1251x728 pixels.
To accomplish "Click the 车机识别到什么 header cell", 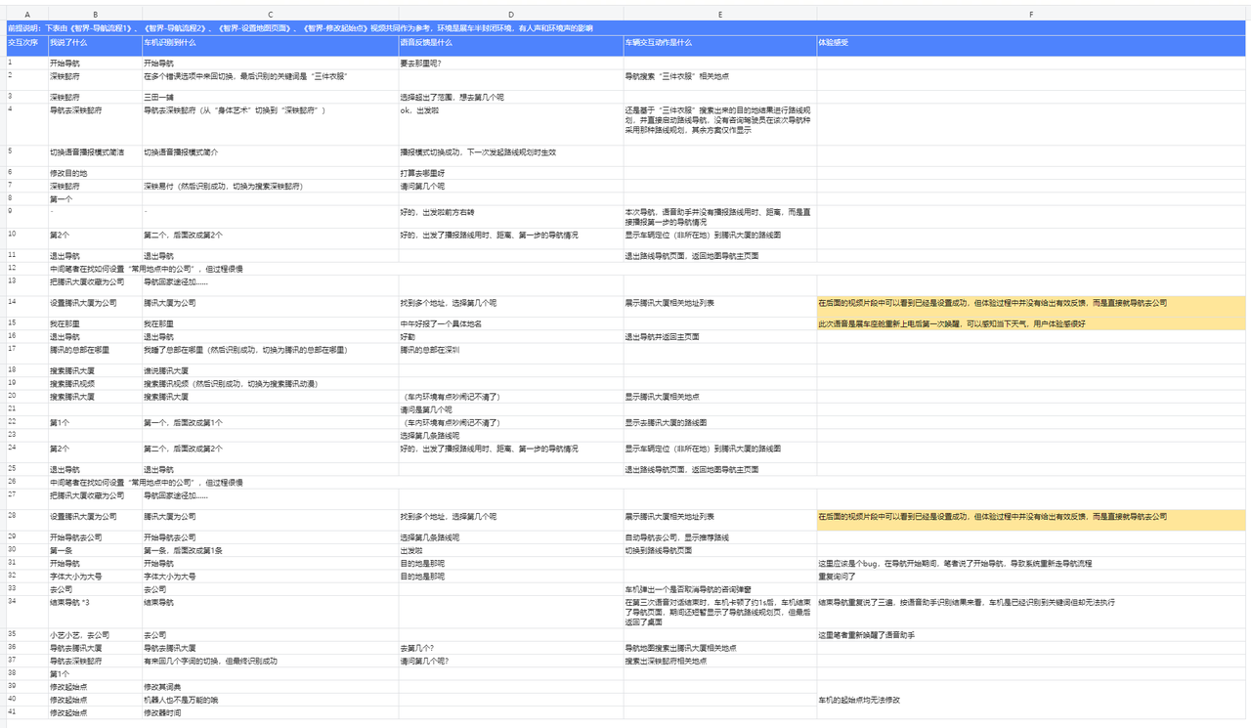I will coord(270,46).
